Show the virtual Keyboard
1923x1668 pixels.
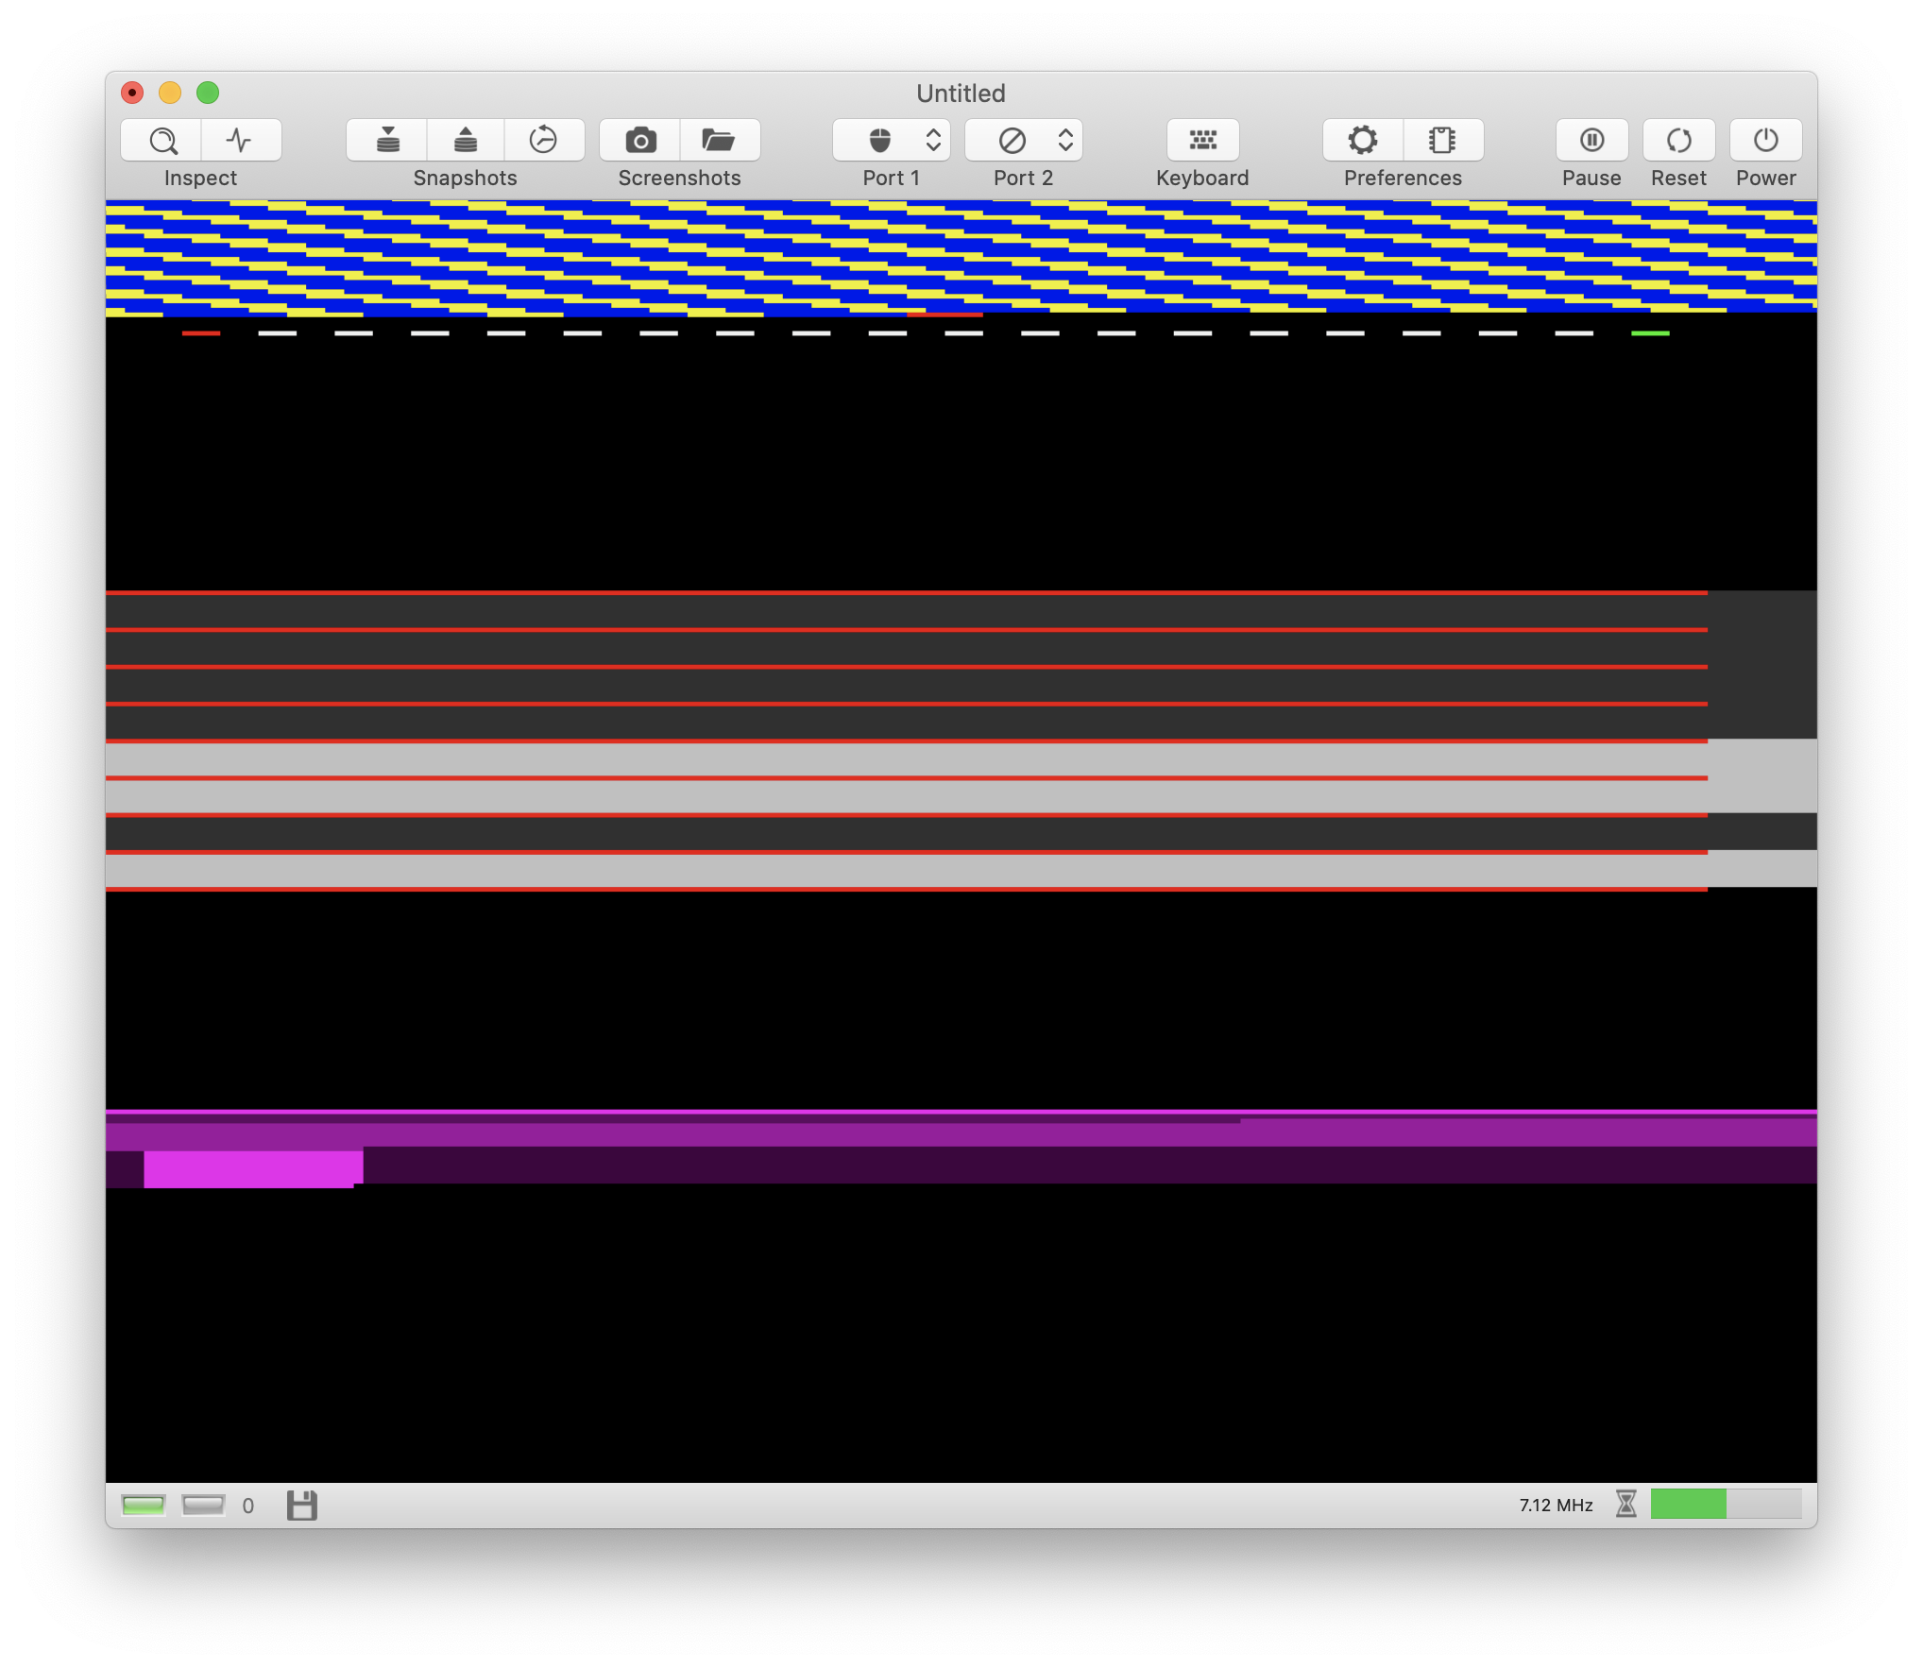pyautogui.click(x=1202, y=141)
